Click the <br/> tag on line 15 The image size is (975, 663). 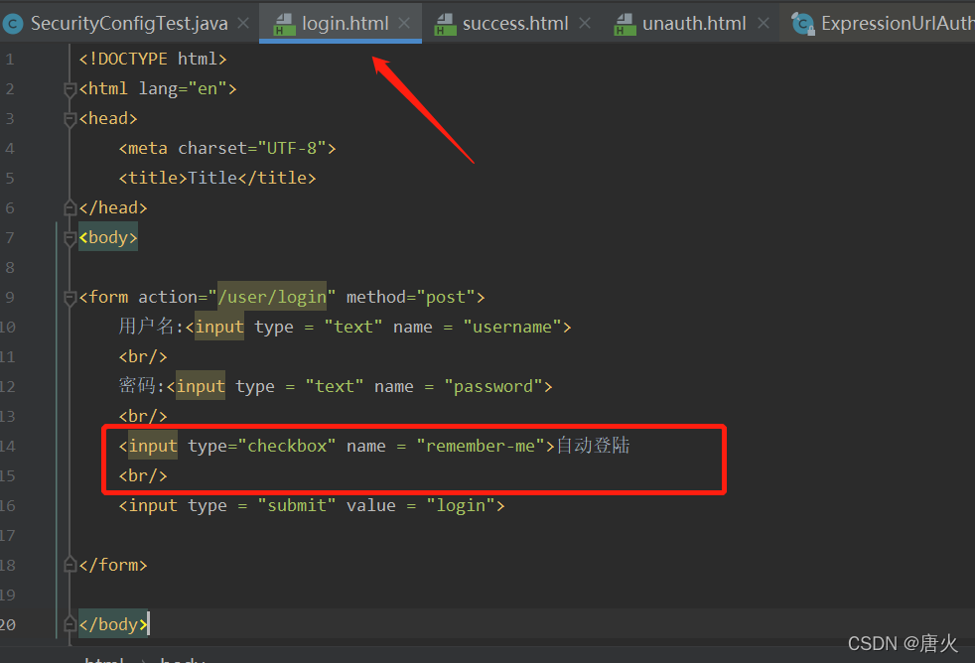click(x=143, y=476)
